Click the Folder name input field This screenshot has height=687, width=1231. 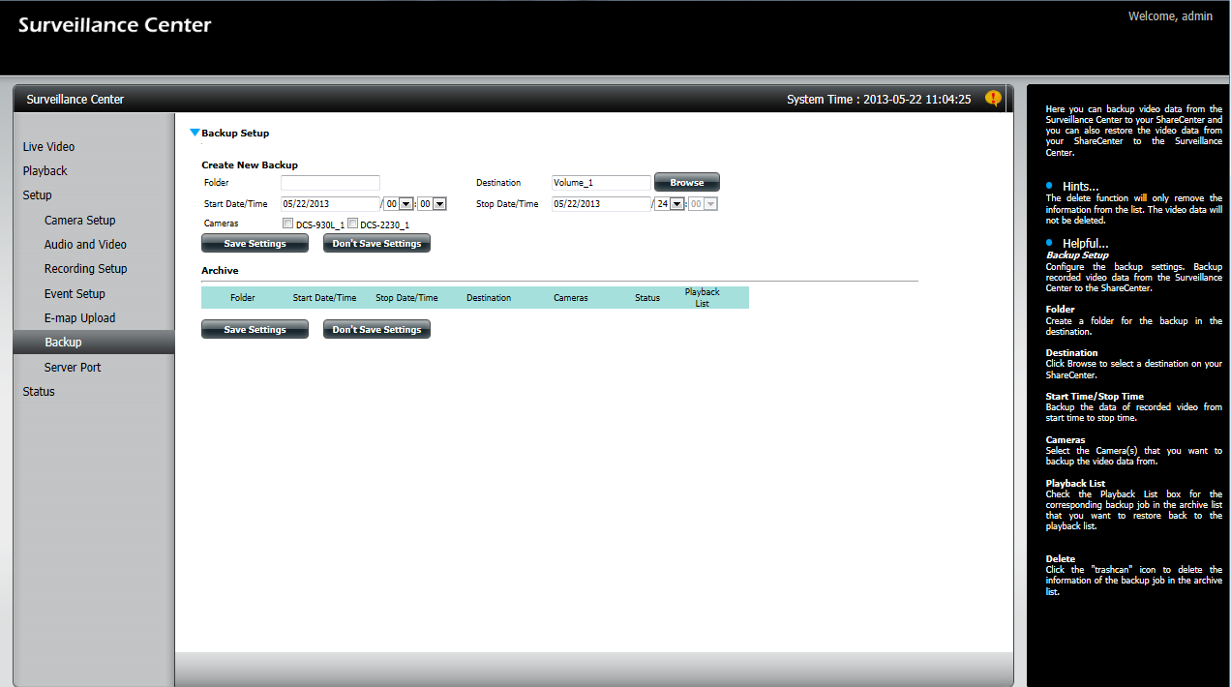pos(330,183)
